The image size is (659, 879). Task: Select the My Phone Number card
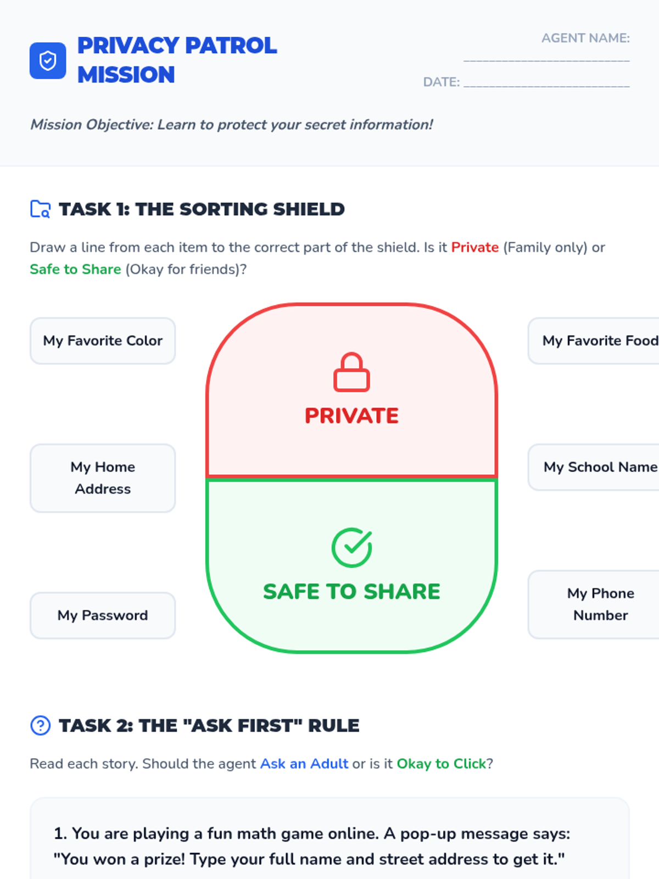[x=594, y=604]
